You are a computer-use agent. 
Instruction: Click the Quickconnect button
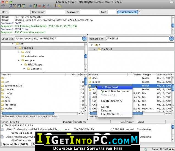tap(128, 12)
